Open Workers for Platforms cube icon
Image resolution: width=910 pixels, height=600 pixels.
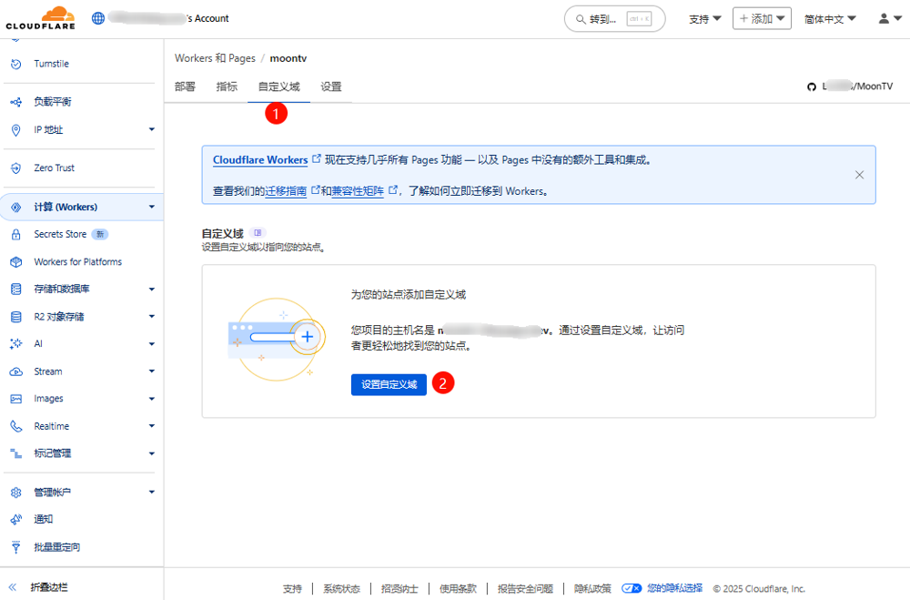pos(15,262)
